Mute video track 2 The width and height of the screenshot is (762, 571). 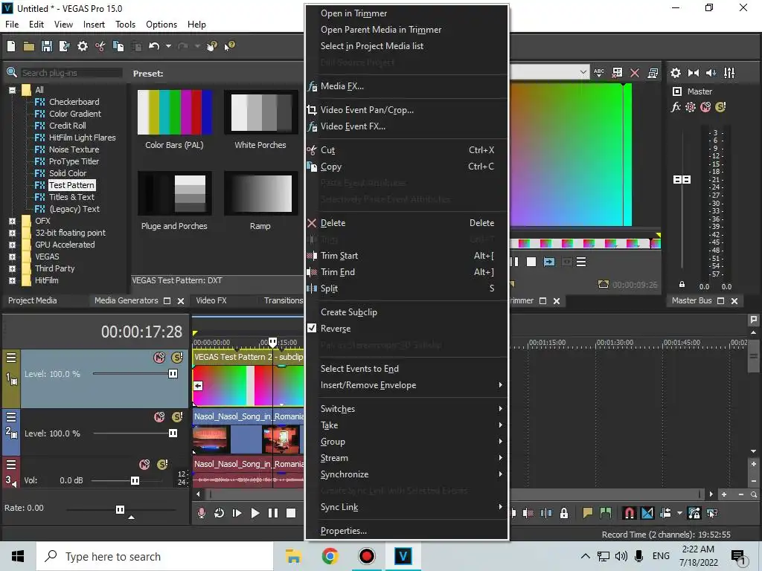coord(159,417)
